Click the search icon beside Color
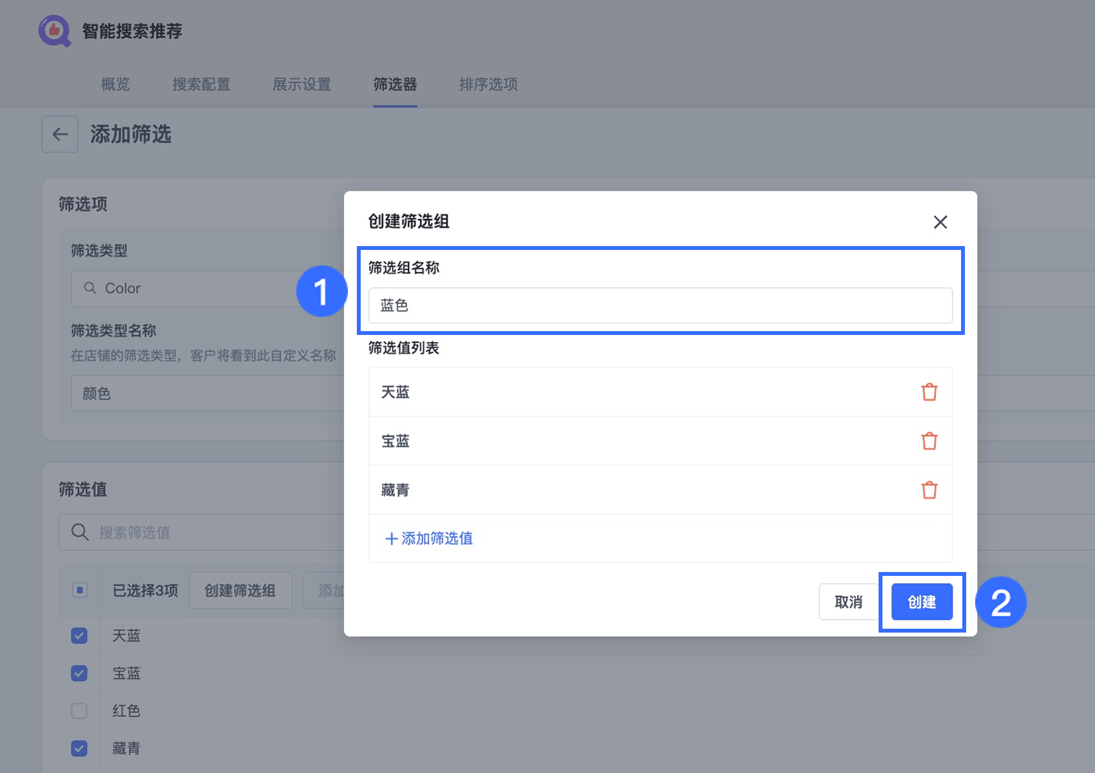Screen dimensions: 1095x773 90,288
